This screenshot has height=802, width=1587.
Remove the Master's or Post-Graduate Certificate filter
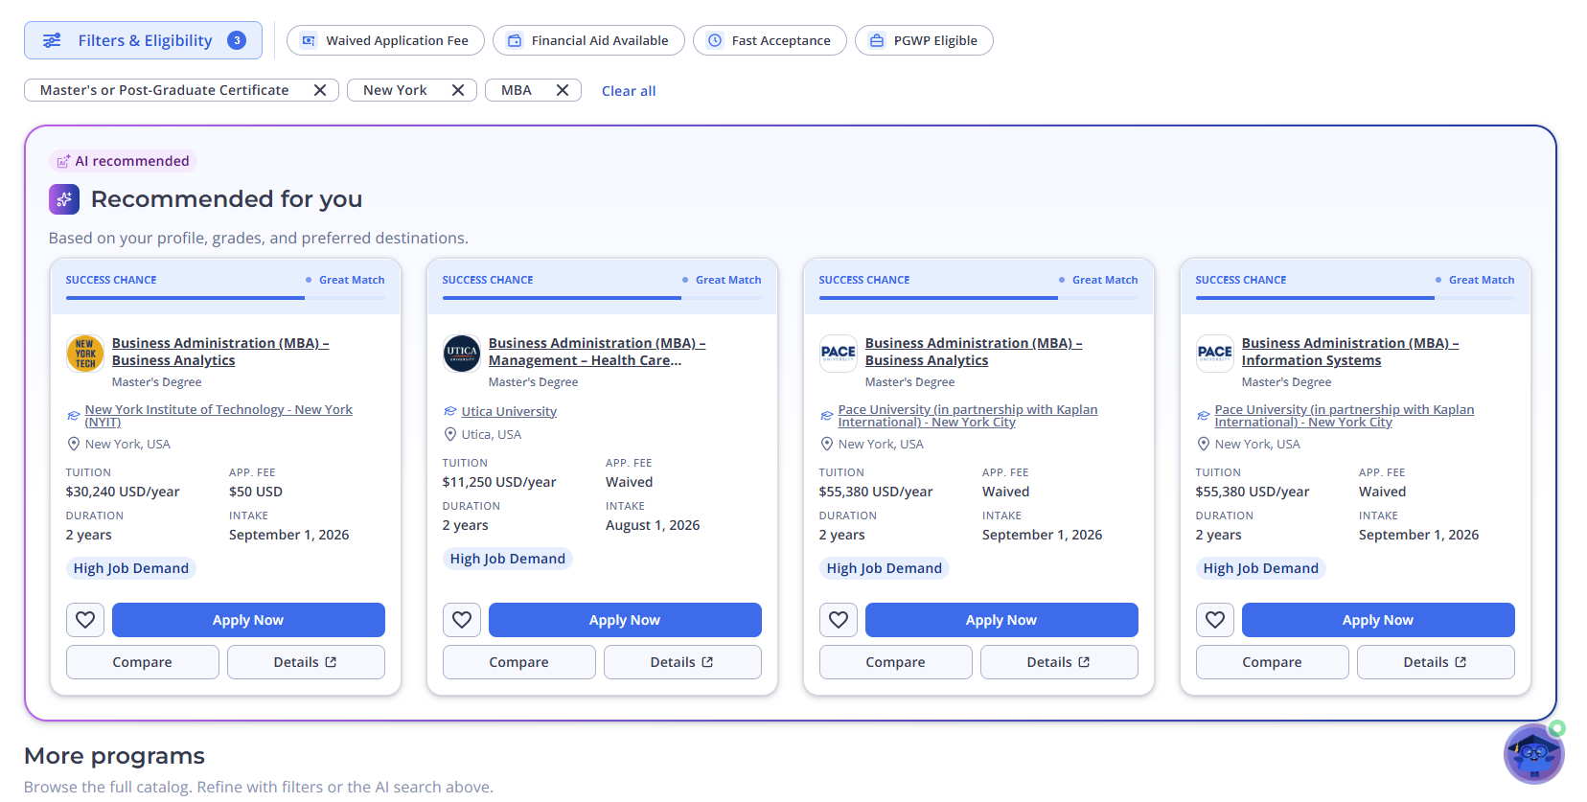pyautogui.click(x=320, y=90)
